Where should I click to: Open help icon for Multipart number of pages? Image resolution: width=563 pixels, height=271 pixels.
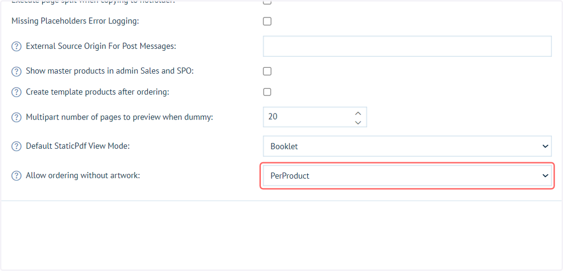click(x=16, y=117)
